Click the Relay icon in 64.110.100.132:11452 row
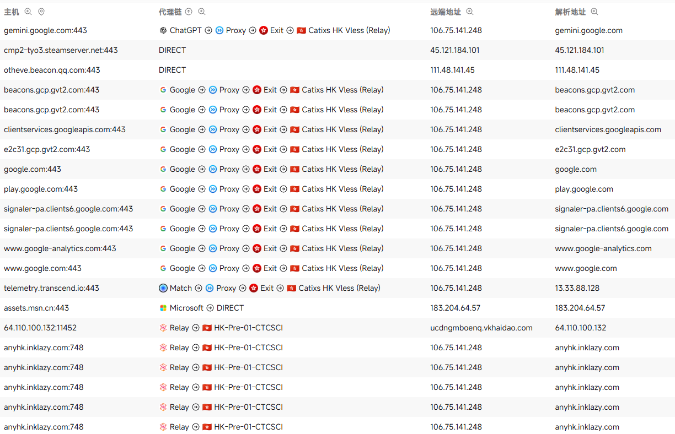Viewport: 675px width, 434px height. 163,328
